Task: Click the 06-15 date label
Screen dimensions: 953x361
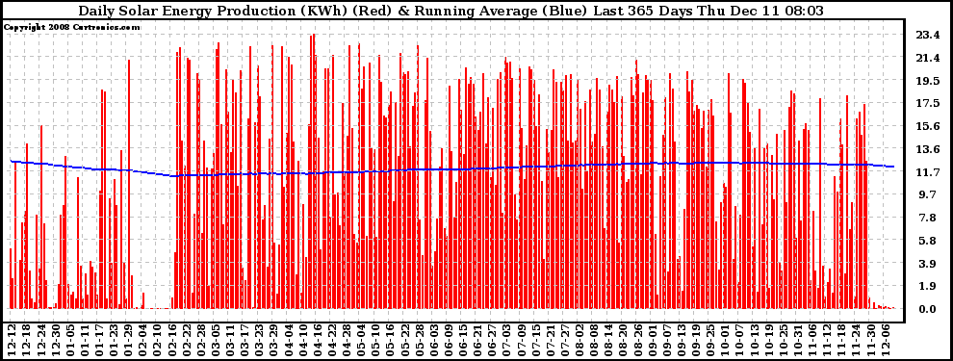Action: 463,340
